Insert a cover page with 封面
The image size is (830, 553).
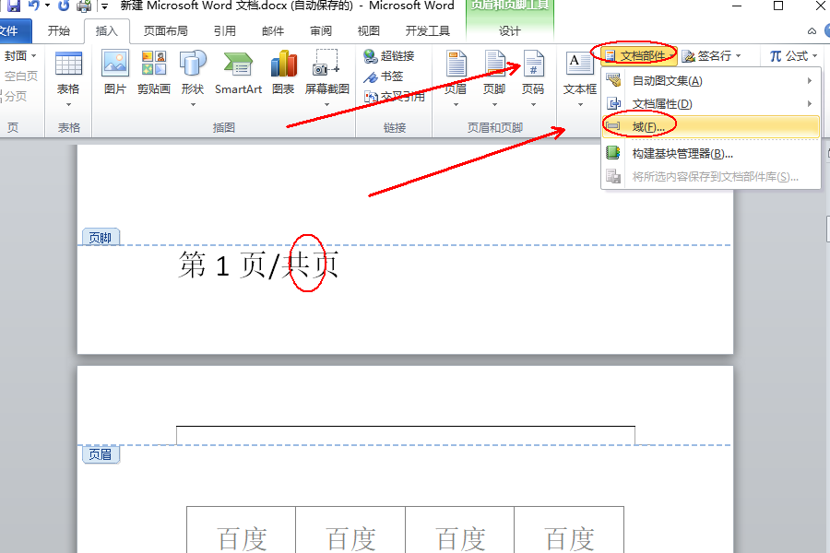(x=16, y=54)
